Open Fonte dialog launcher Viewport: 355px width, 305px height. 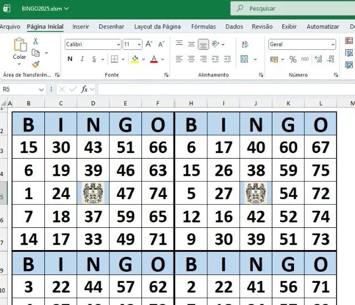(x=166, y=75)
